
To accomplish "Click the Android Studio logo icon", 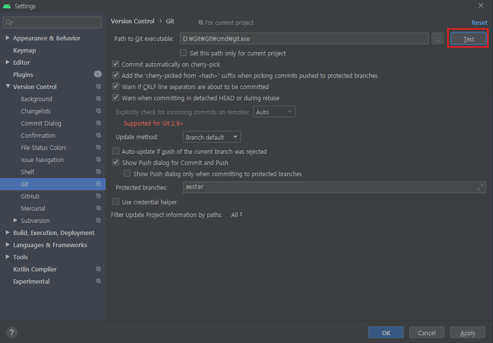I will coord(7,6).
